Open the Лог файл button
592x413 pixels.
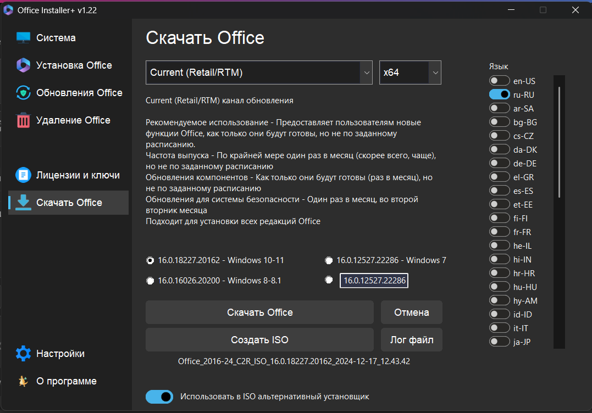click(412, 340)
